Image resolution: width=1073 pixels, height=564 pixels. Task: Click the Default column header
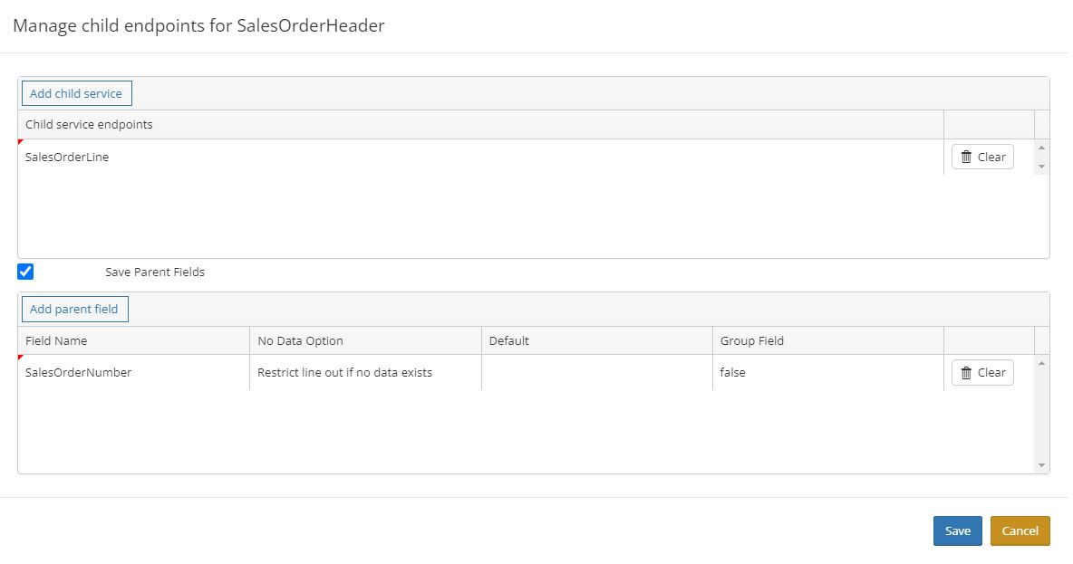[596, 340]
